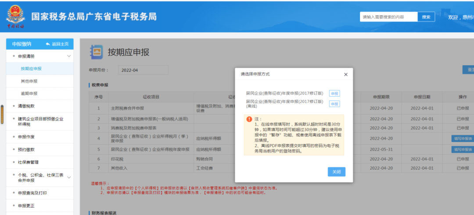Click the blue 关闭 button
474x215 pixels.
(337, 172)
